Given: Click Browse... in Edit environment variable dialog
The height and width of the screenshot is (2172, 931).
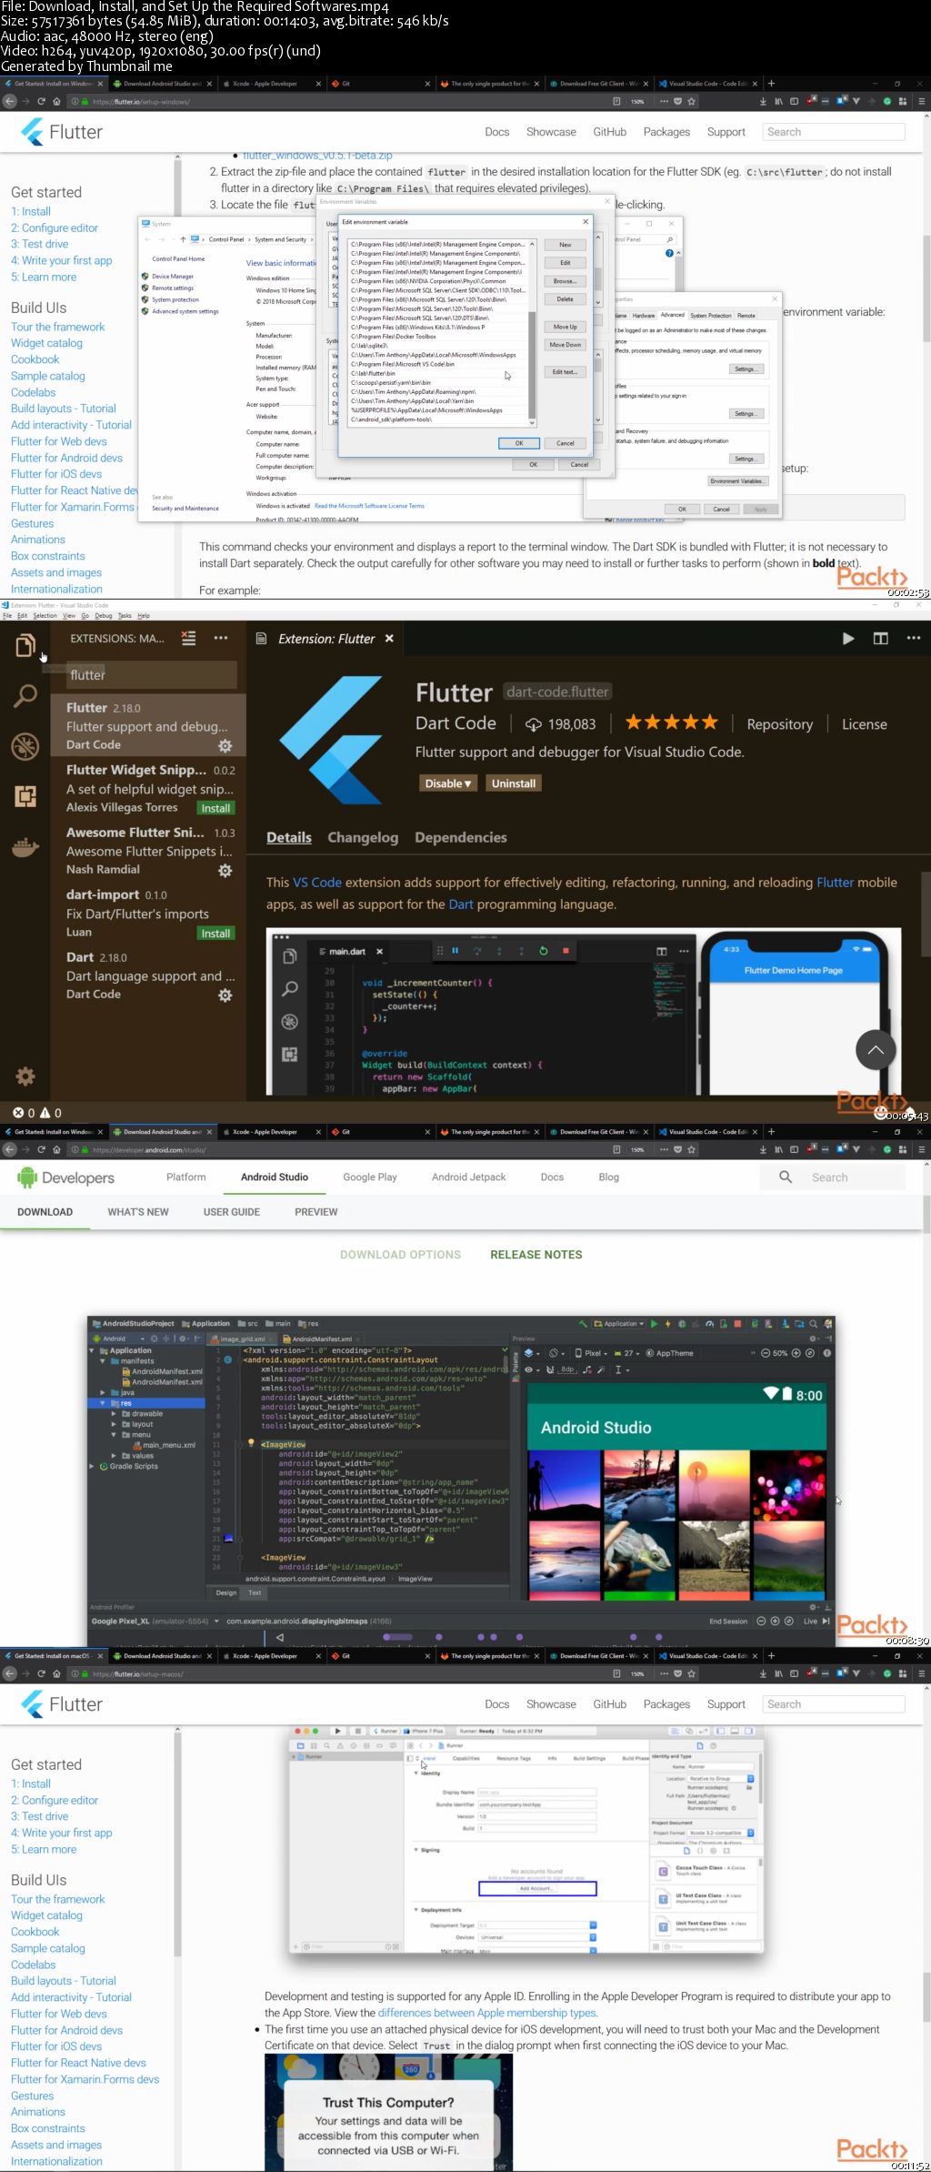Looking at the screenshot, I should pos(565,281).
